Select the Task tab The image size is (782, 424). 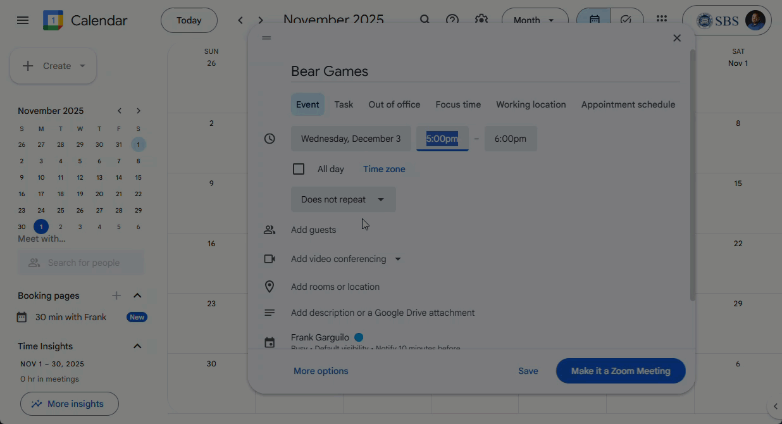click(344, 104)
